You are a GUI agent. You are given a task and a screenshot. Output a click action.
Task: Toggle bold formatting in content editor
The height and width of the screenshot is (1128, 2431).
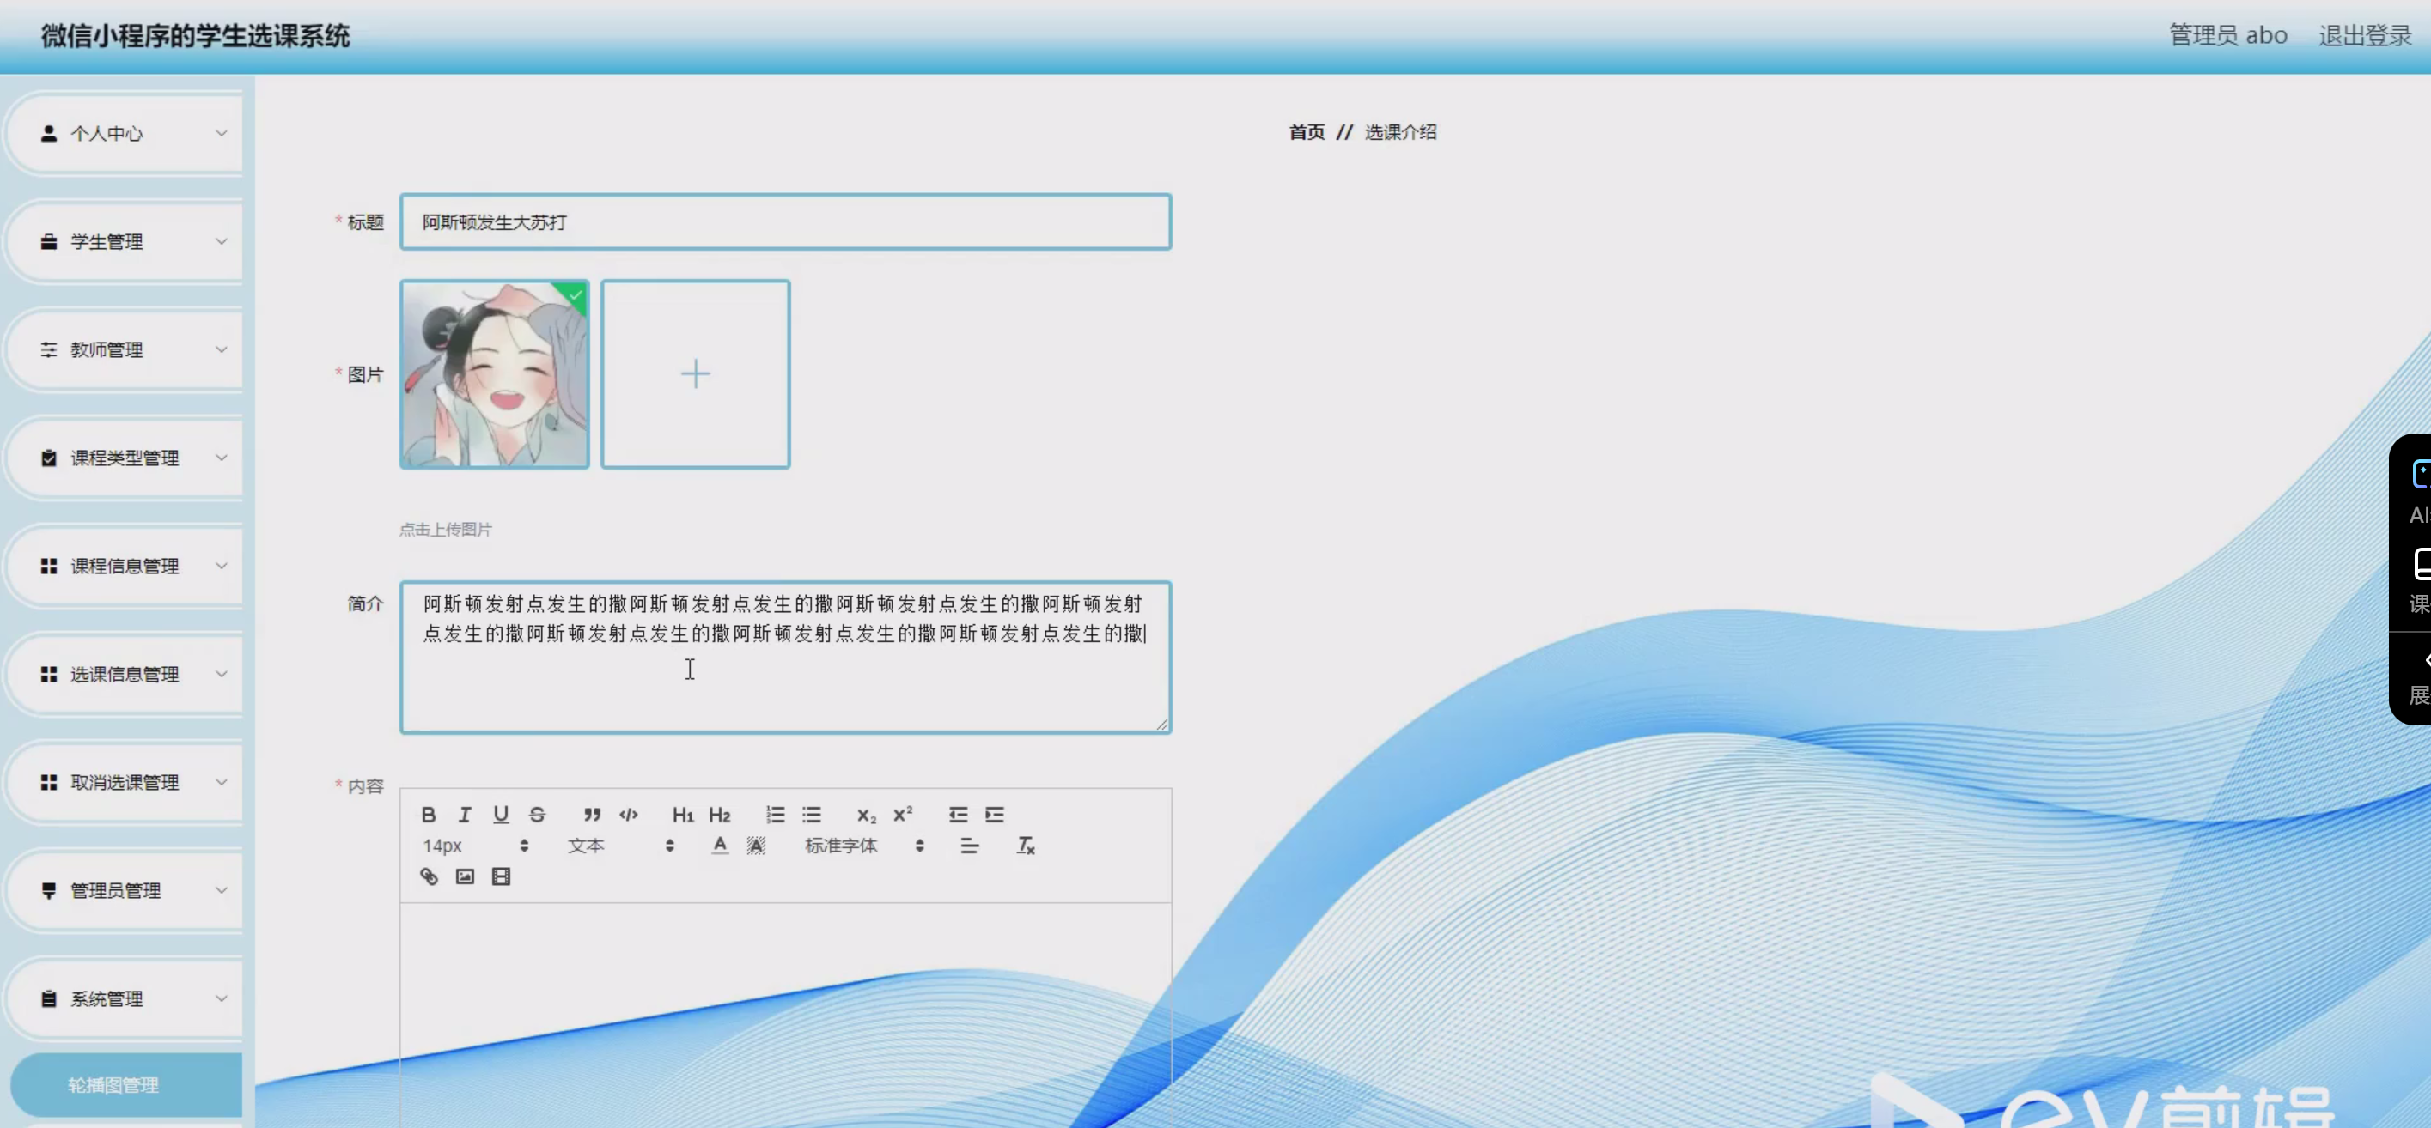click(x=428, y=814)
